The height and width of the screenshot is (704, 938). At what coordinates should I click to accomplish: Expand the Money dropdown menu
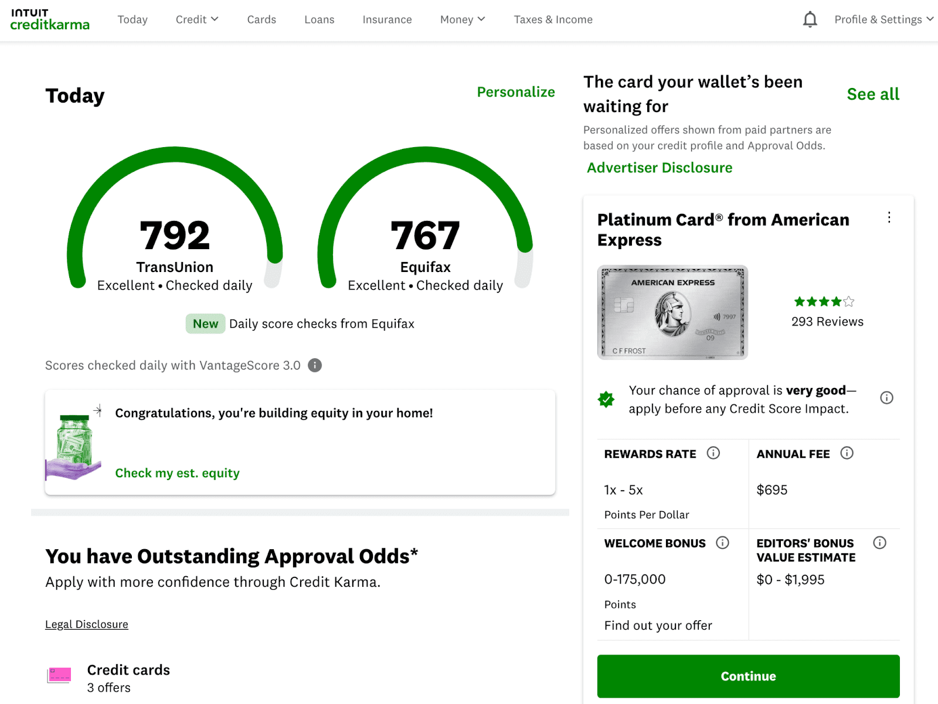pos(463,19)
